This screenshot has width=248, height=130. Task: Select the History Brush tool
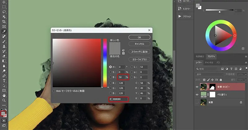tap(4, 51)
